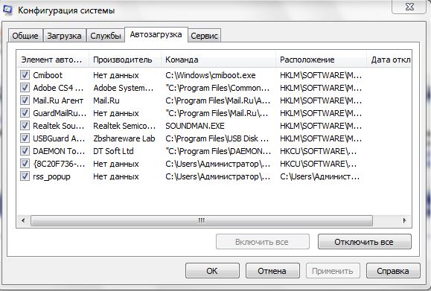Click the Отмена button
This screenshot has width=431, height=291.
(272, 271)
